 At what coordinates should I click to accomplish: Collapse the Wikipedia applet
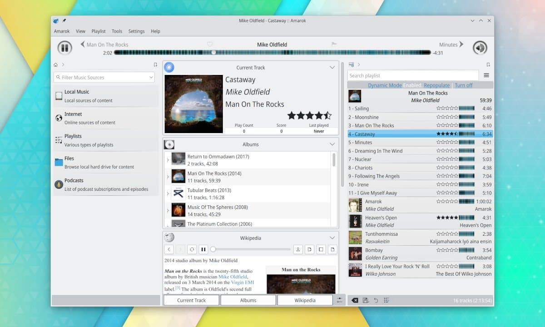click(x=332, y=238)
